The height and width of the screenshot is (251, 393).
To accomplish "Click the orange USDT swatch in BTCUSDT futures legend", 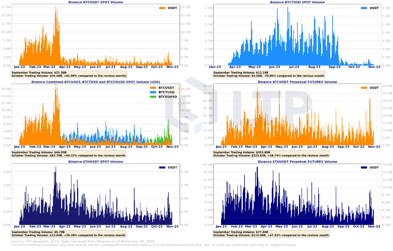I will [x=364, y=88].
